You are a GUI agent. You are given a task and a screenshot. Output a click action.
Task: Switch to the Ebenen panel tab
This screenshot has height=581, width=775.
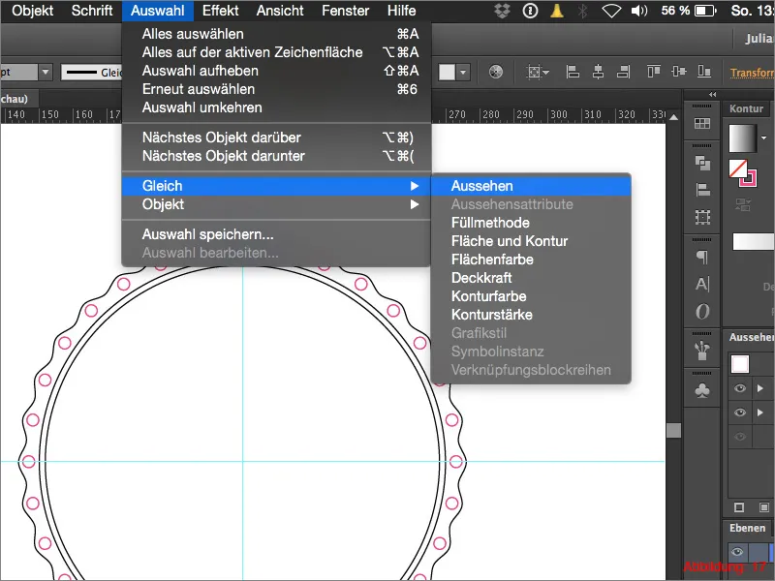(x=747, y=528)
